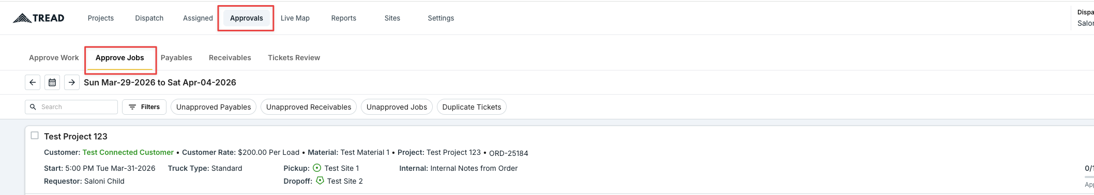
Task: Toggle Duplicate Tickets filter chip
Action: [472, 107]
